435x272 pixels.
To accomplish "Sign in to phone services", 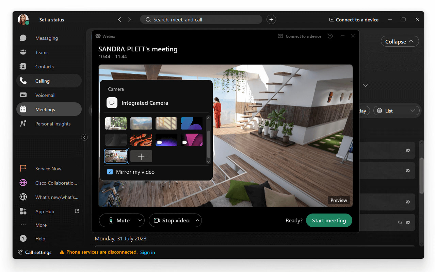I will click(147, 252).
